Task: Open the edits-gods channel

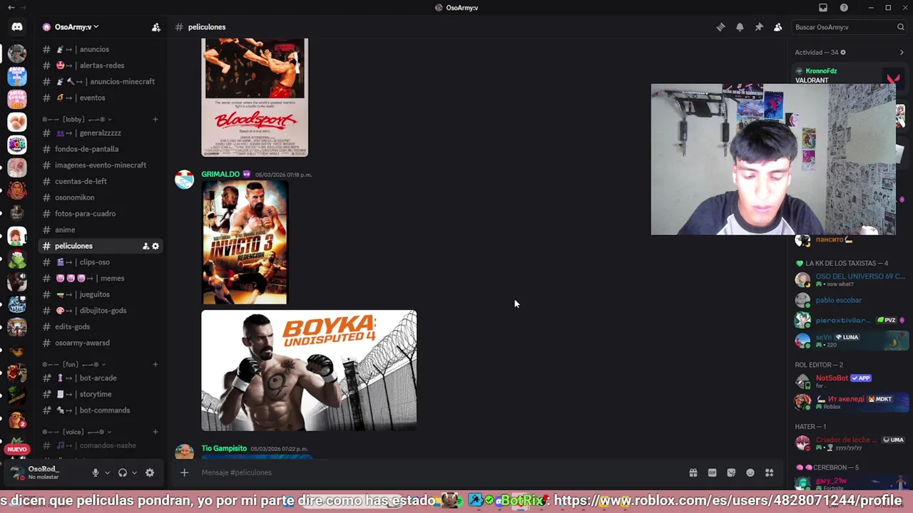Action: (101, 326)
